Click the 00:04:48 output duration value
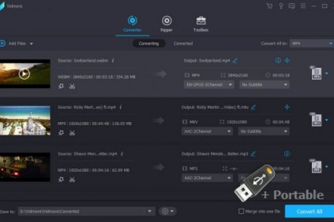The image size is (334, 222). pyautogui.click(x=281, y=122)
